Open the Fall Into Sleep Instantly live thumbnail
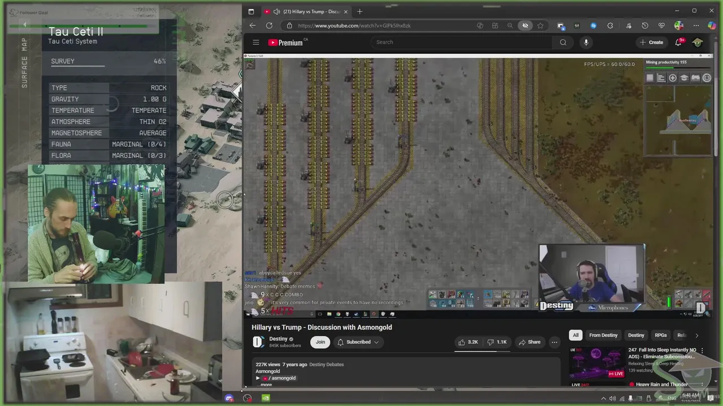723x406 pixels. coord(597,363)
